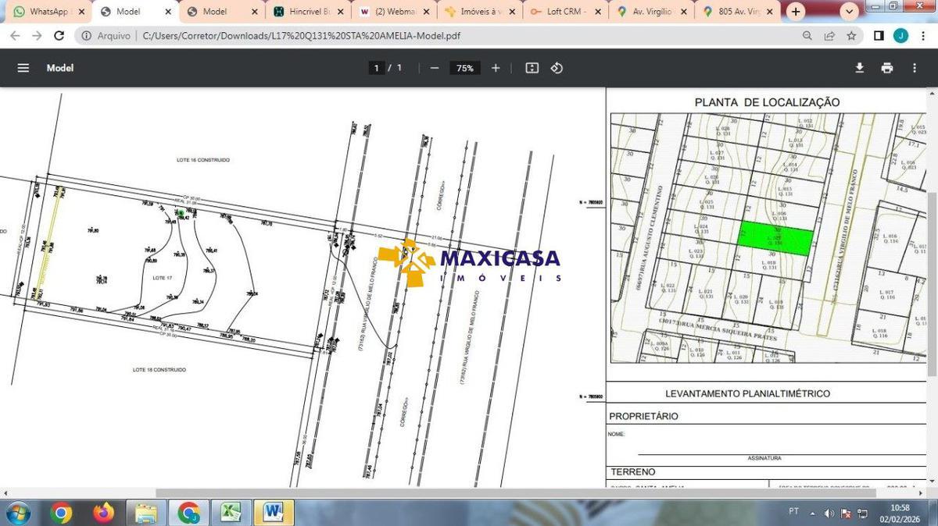The image size is (938, 526).
Task: Toggle the browser side panel
Action: point(879,36)
